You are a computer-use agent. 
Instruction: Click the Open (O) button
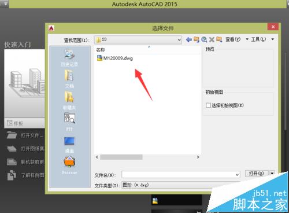(257, 174)
